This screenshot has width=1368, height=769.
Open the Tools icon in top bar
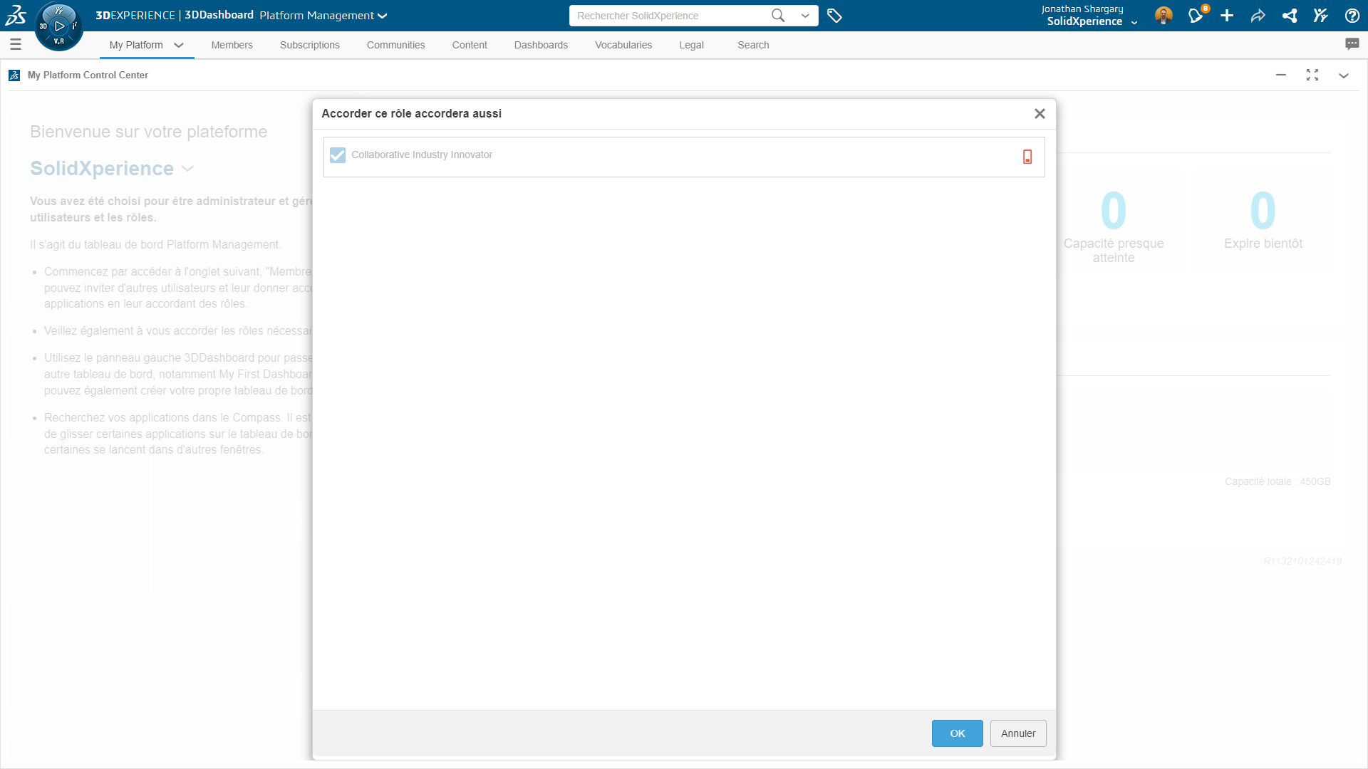click(x=1321, y=16)
